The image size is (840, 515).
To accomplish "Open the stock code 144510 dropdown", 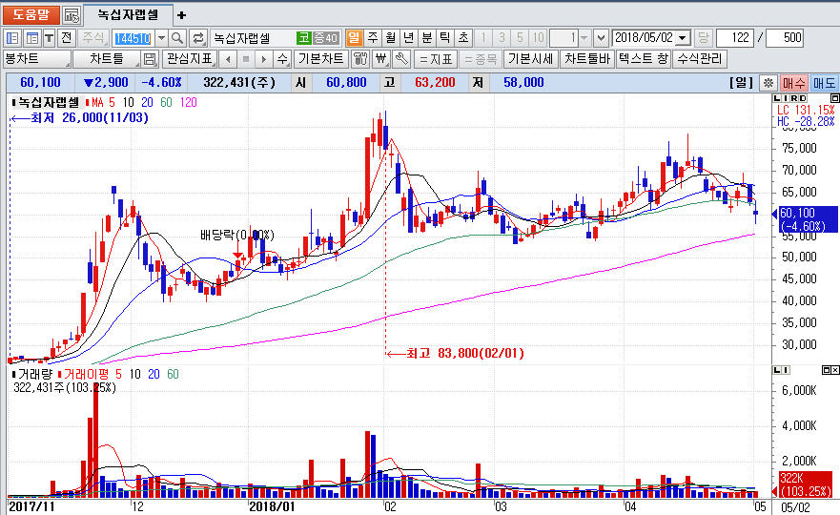I will tap(160, 38).
